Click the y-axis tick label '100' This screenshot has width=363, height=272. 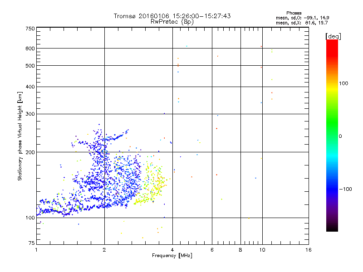pyautogui.click(x=30, y=218)
